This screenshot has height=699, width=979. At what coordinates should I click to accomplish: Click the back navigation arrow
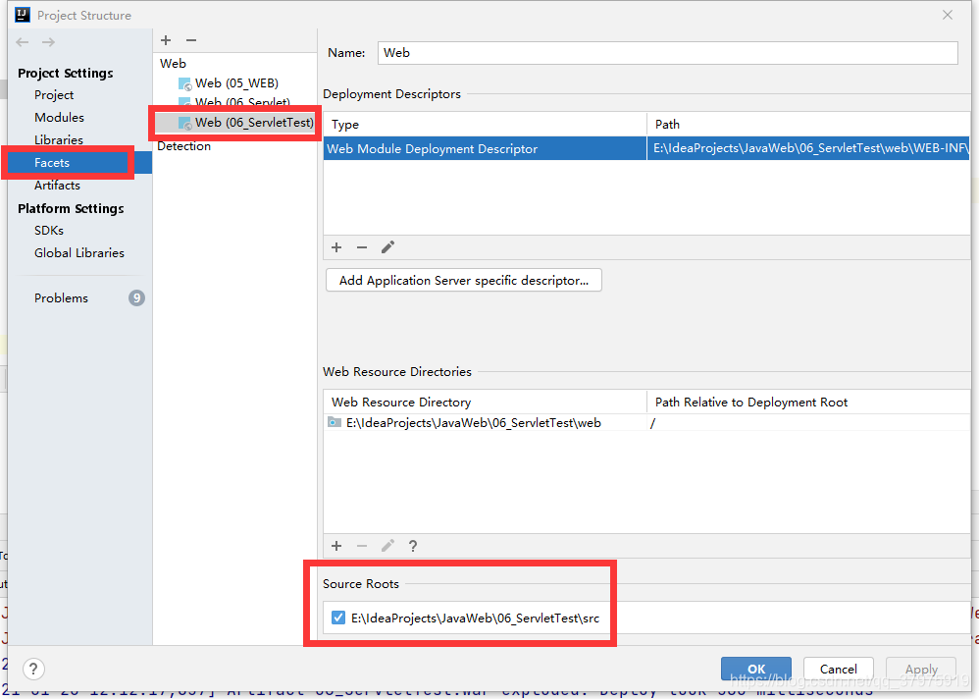[x=23, y=42]
